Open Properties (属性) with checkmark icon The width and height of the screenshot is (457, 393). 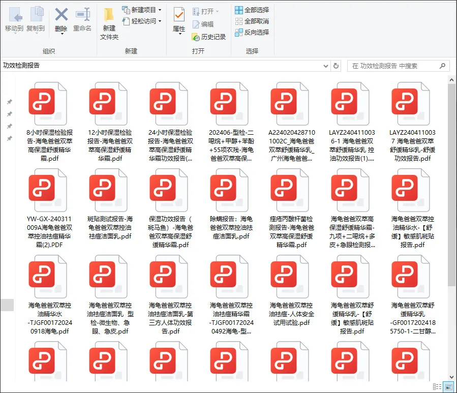(x=179, y=15)
